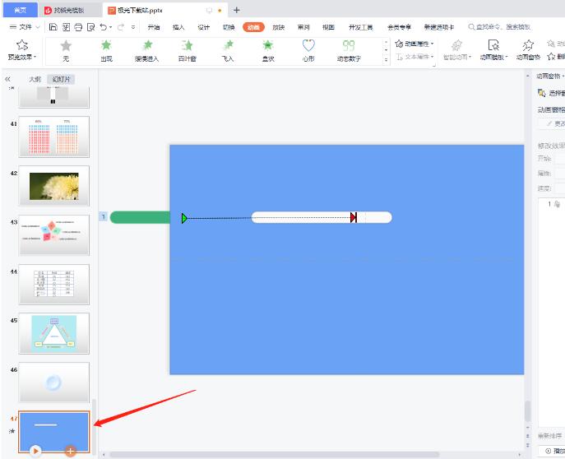Open the Insert (插入) ribbon tab
This screenshot has width=565, height=459.
(178, 27)
